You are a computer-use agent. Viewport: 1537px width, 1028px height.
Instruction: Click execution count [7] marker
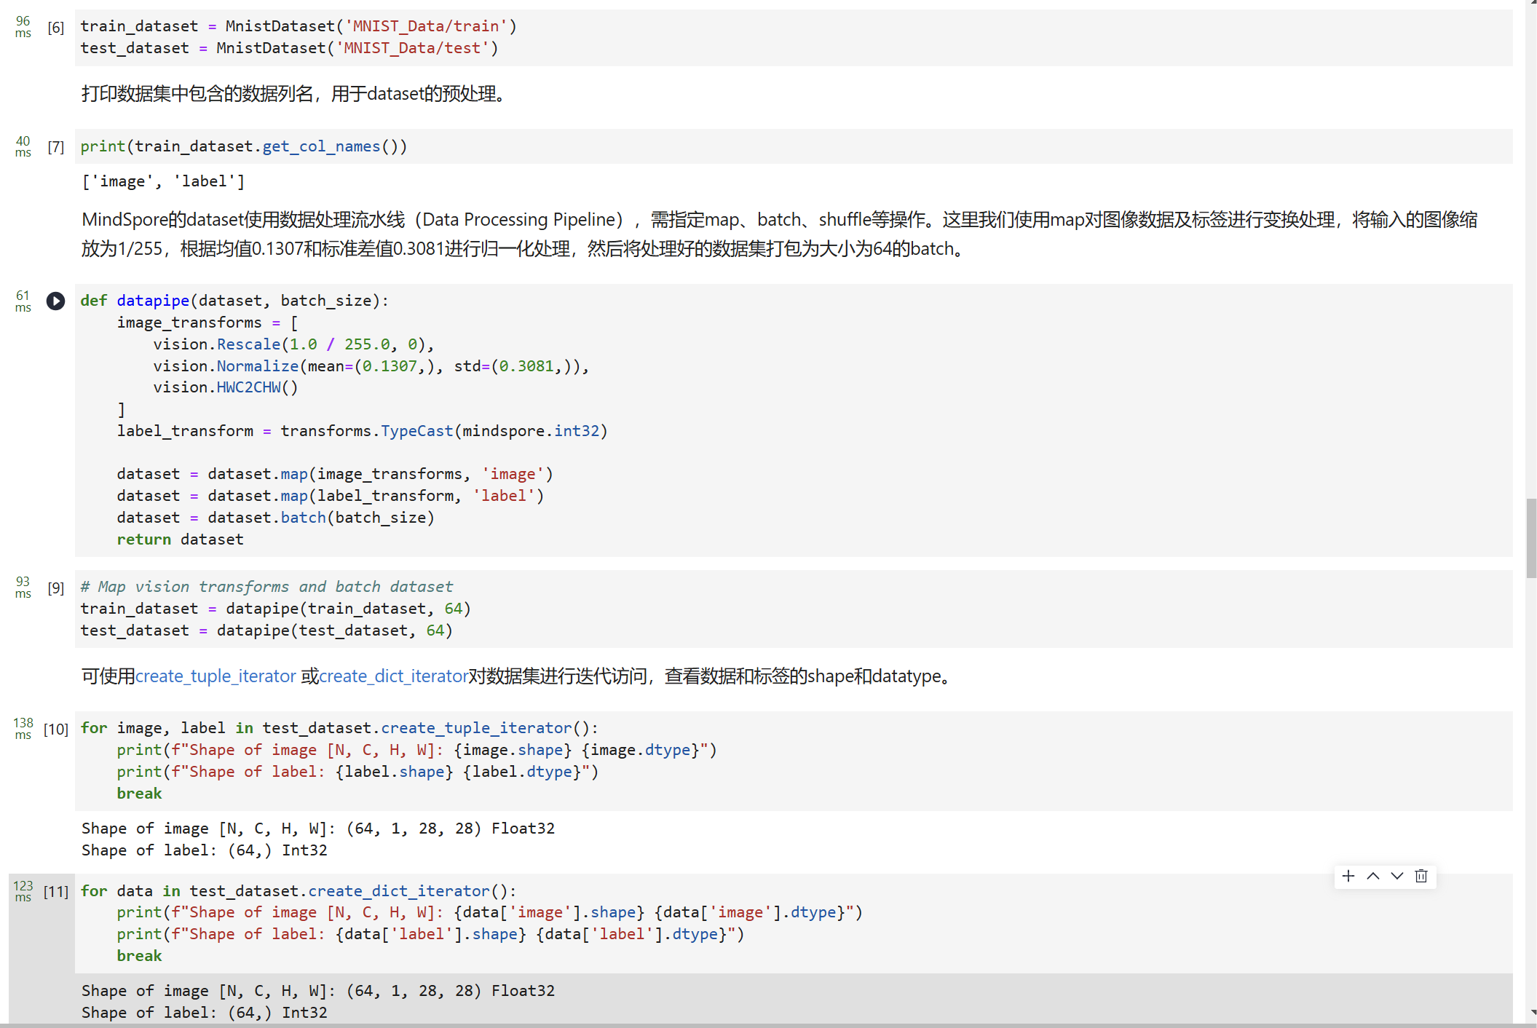tap(55, 147)
